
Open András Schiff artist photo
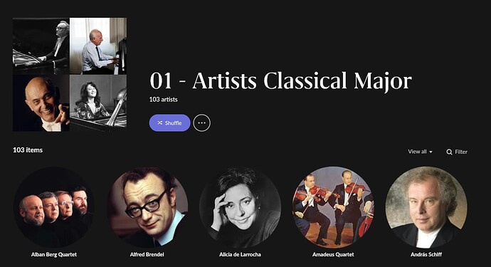pyautogui.click(x=426, y=206)
